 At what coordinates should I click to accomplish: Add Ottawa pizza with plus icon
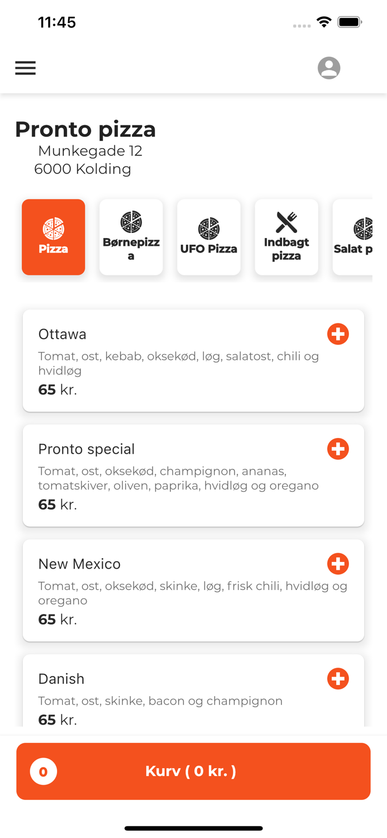338,334
